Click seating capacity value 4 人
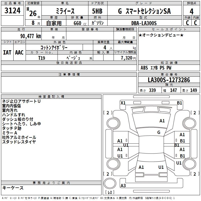The width and height of the screenshot is (201, 201). click(108, 48)
